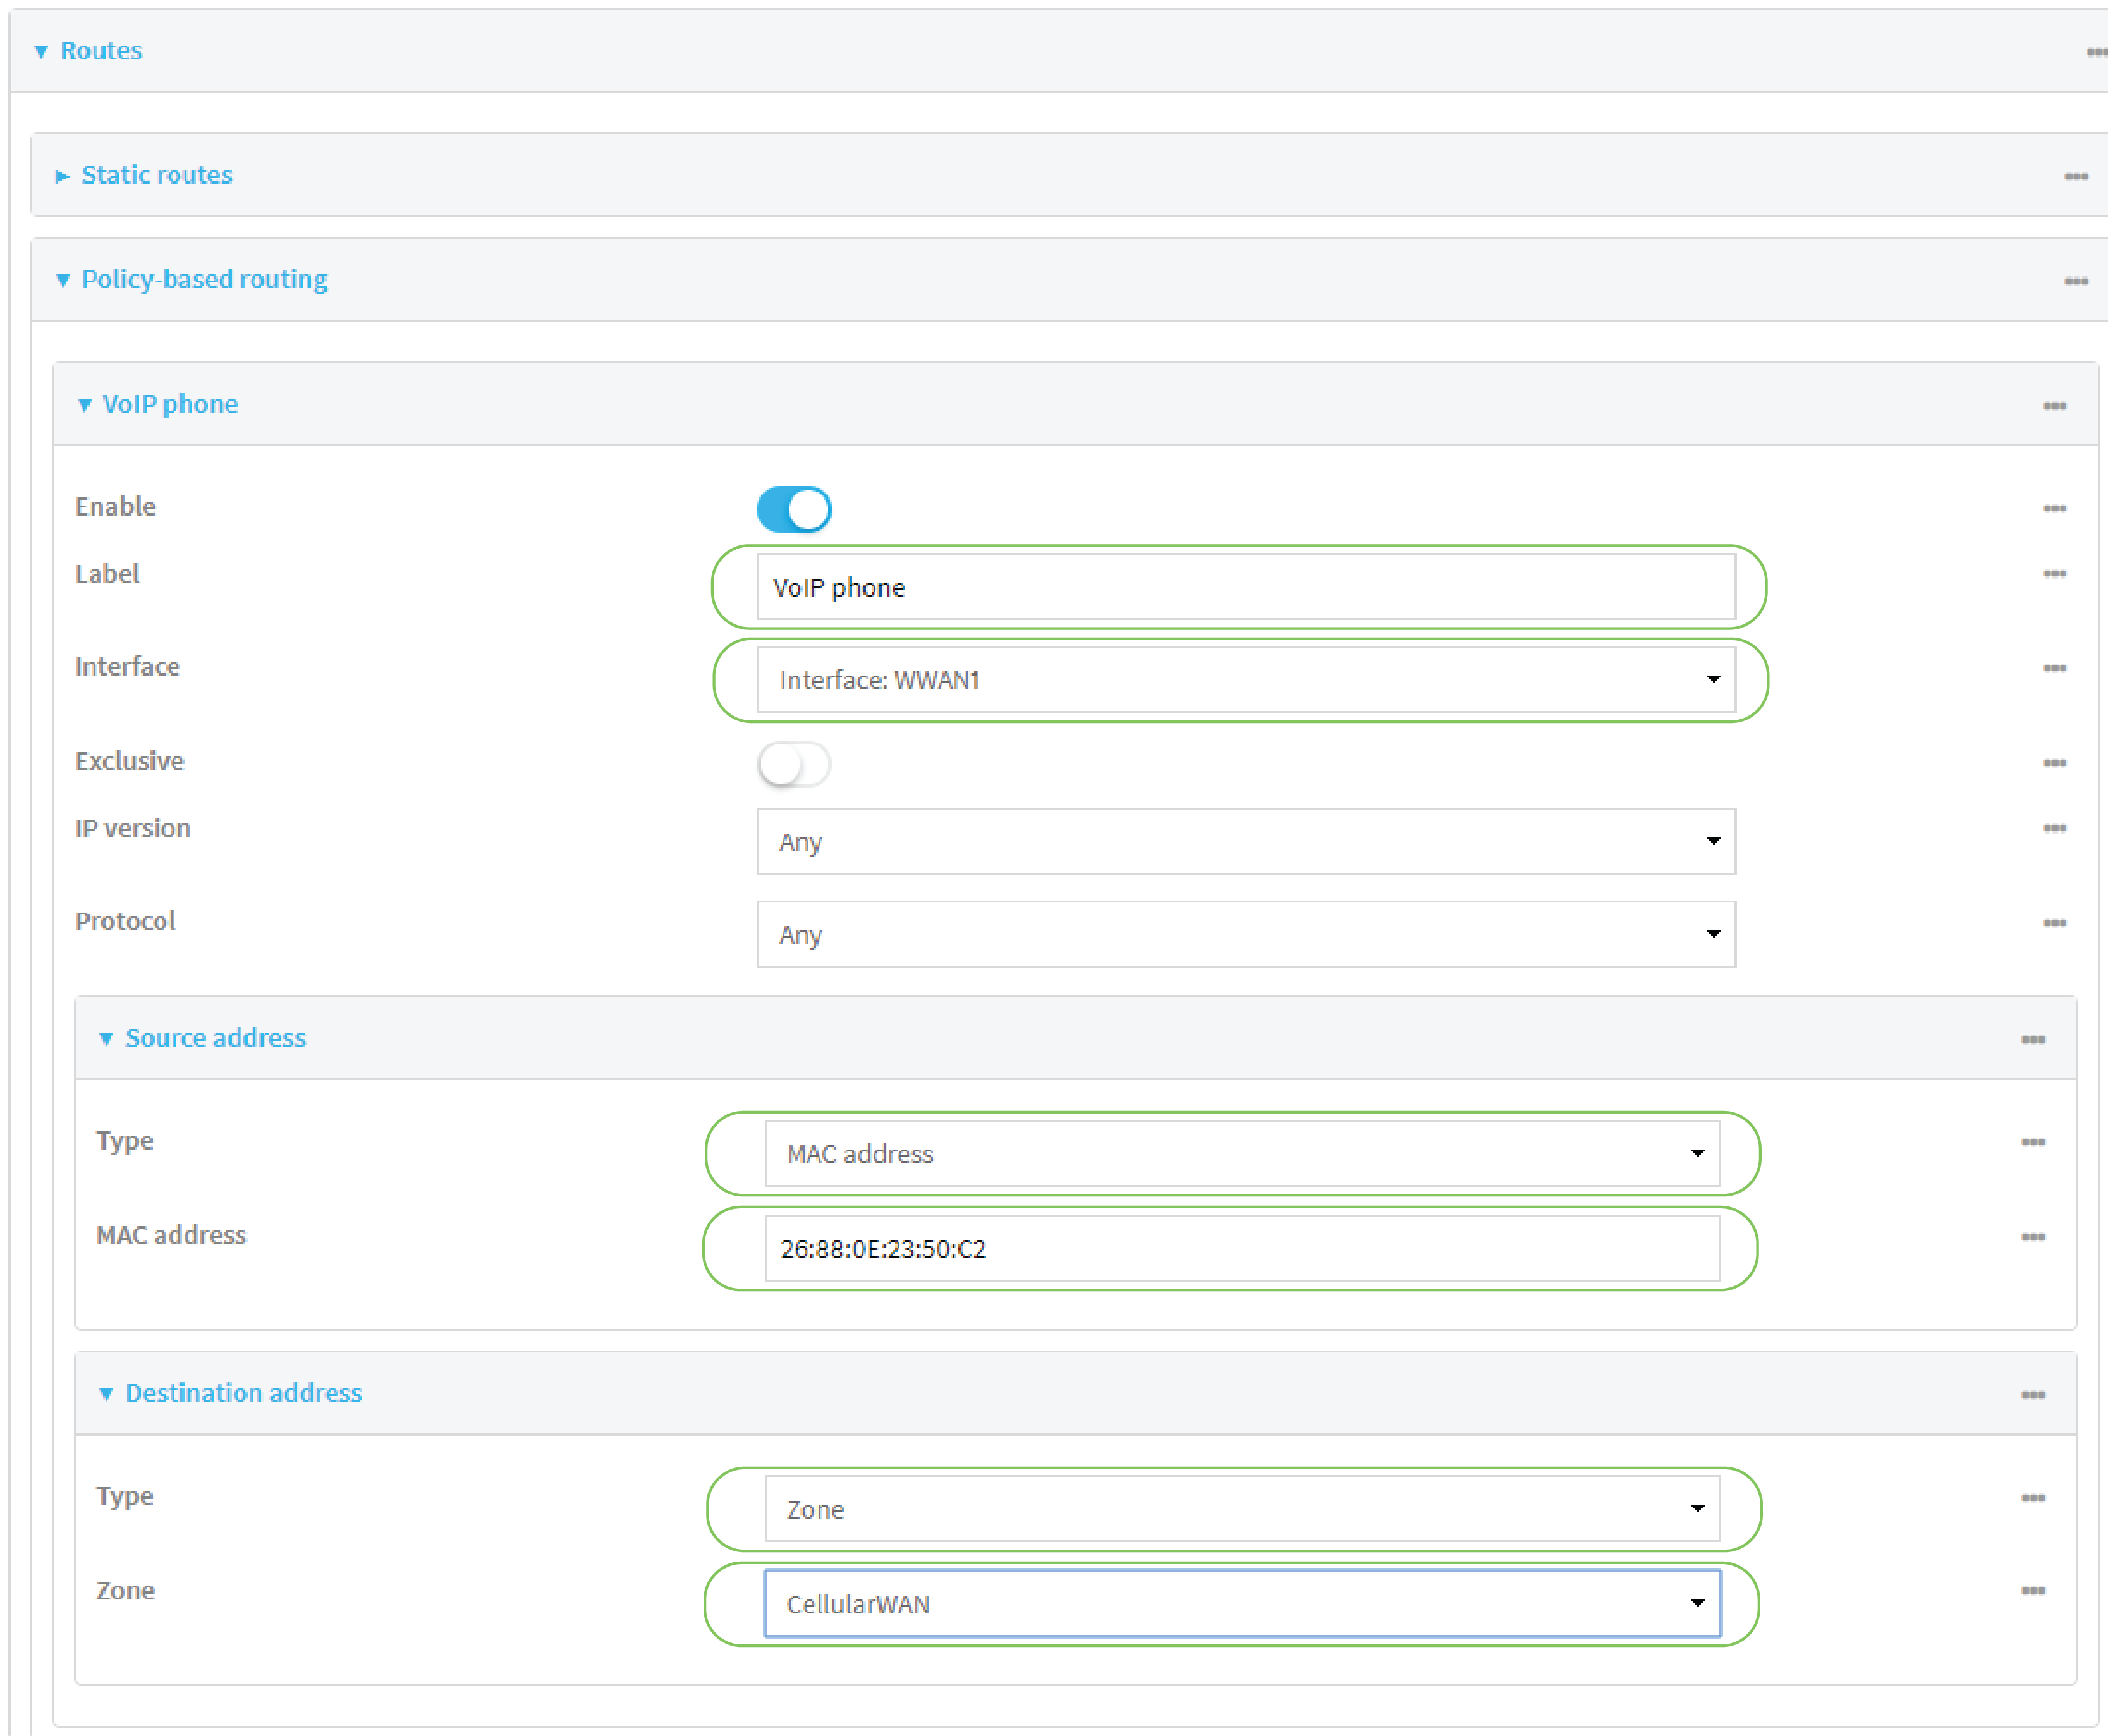The image size is (2108, 1736).
Task: Open the options menu for Static routes
Action: tap(2077, 176)
